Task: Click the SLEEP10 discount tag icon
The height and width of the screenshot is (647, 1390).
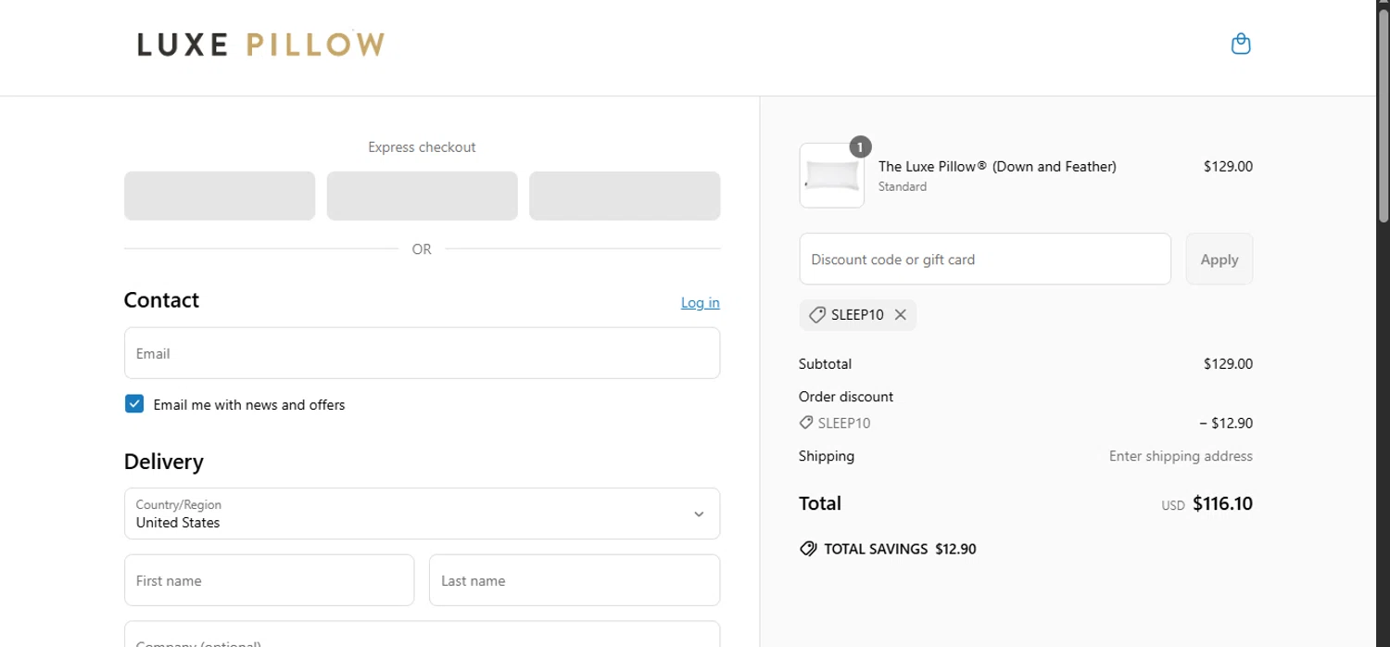Action: click(816, 315)
